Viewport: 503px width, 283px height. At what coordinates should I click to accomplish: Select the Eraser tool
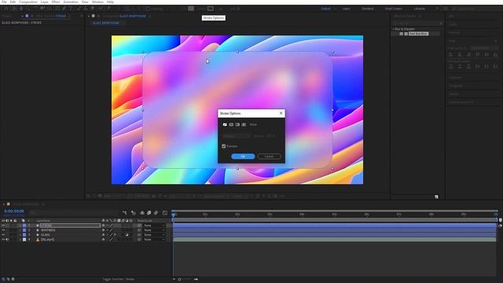[93, 9]
